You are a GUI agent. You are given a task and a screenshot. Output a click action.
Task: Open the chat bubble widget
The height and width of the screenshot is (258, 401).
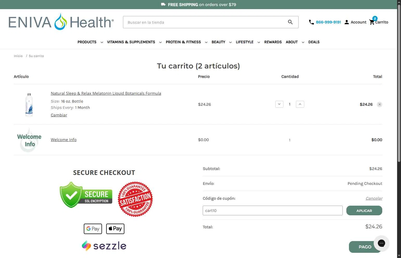coord(381,243)
